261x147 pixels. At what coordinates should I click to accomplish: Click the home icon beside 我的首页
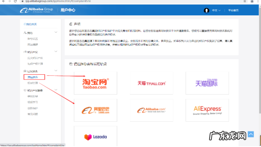pyautogui.click(x=25, y=24)
